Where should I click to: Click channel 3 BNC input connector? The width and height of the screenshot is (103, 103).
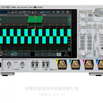tap(89, 64)
